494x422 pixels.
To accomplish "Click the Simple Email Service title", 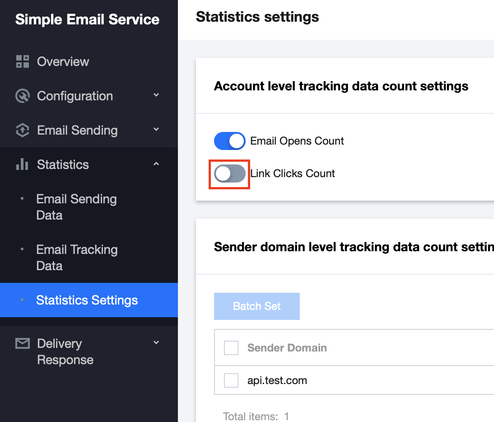I will click(87, 19).
